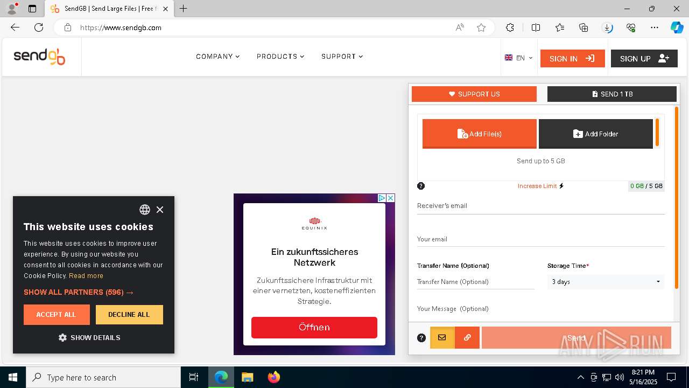Open Task View on the taskbar

pos(194,377)
